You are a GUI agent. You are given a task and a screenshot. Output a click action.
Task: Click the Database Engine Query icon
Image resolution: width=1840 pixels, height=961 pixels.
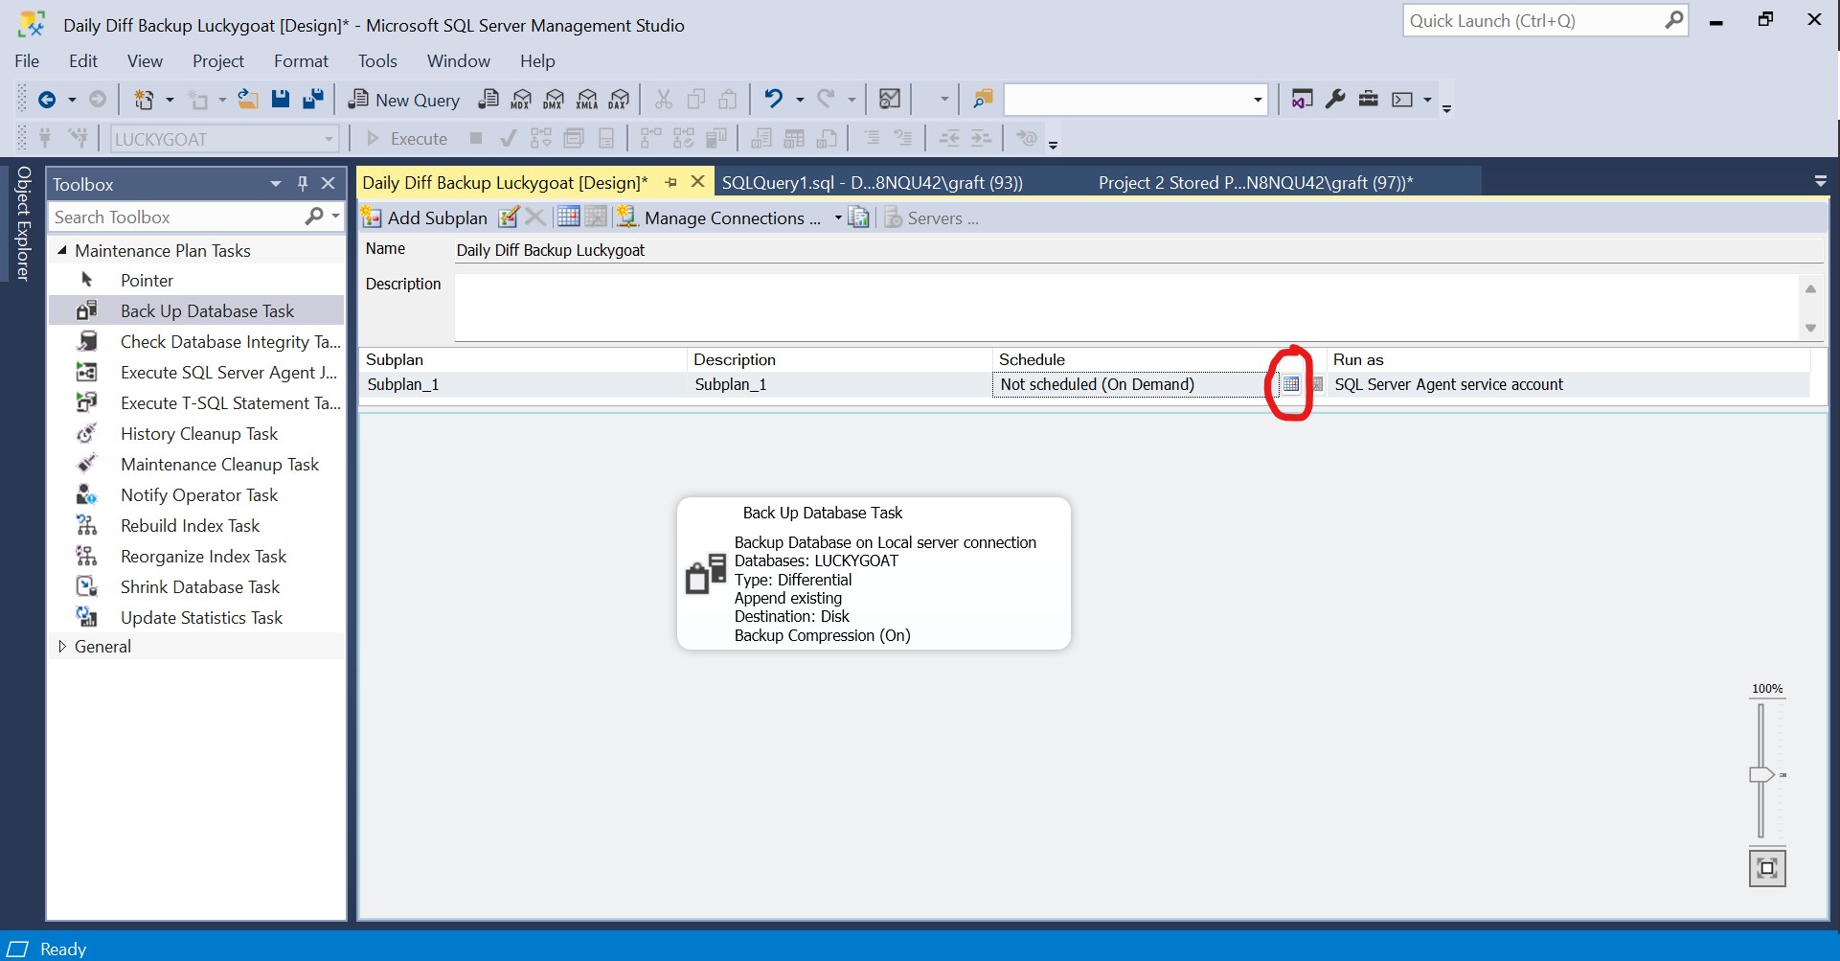488,99
